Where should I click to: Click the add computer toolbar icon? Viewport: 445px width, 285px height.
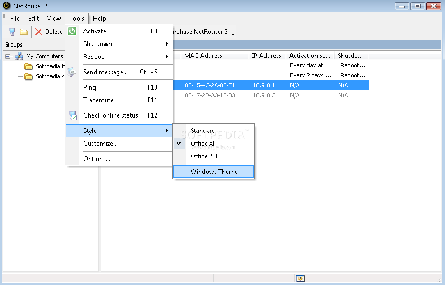tap(12, 32)
